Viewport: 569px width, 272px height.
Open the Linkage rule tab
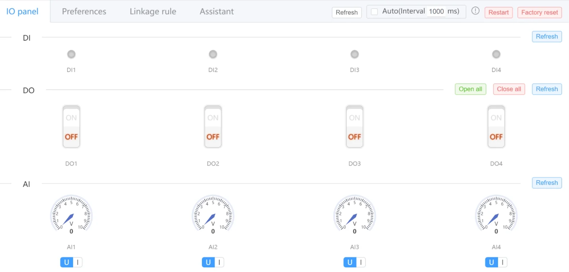pyautogui.click(x=153, y=12)
